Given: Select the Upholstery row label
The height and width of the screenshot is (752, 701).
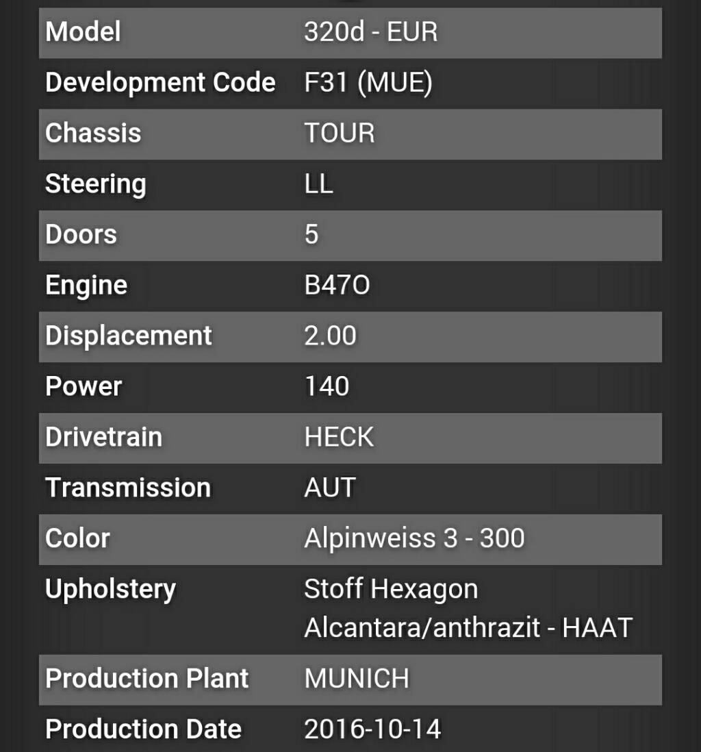Looking at the screenshot, I should coord(111,590).
